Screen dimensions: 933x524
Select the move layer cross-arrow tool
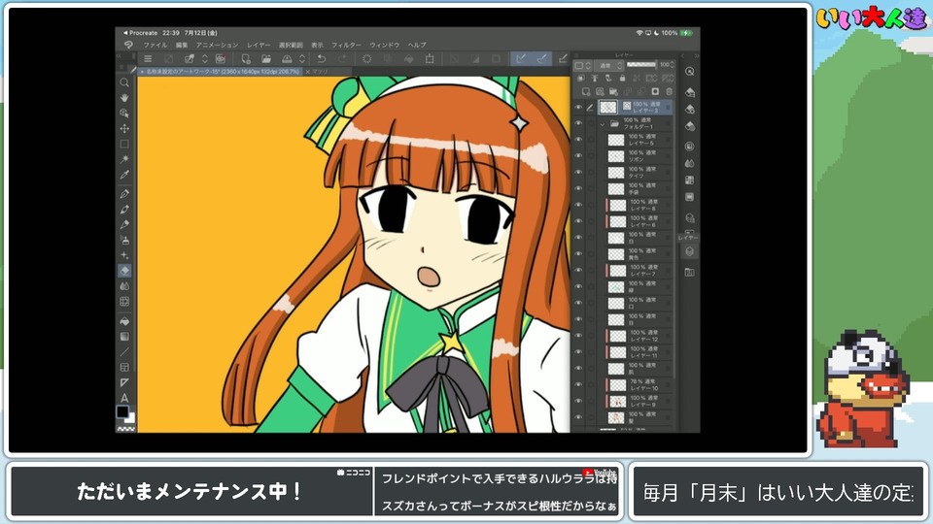pyautogui.click(x=124, y=128)
